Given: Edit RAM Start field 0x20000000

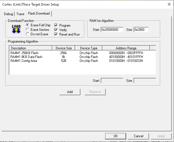Looking at the screenshot, I should coord(112,30).
